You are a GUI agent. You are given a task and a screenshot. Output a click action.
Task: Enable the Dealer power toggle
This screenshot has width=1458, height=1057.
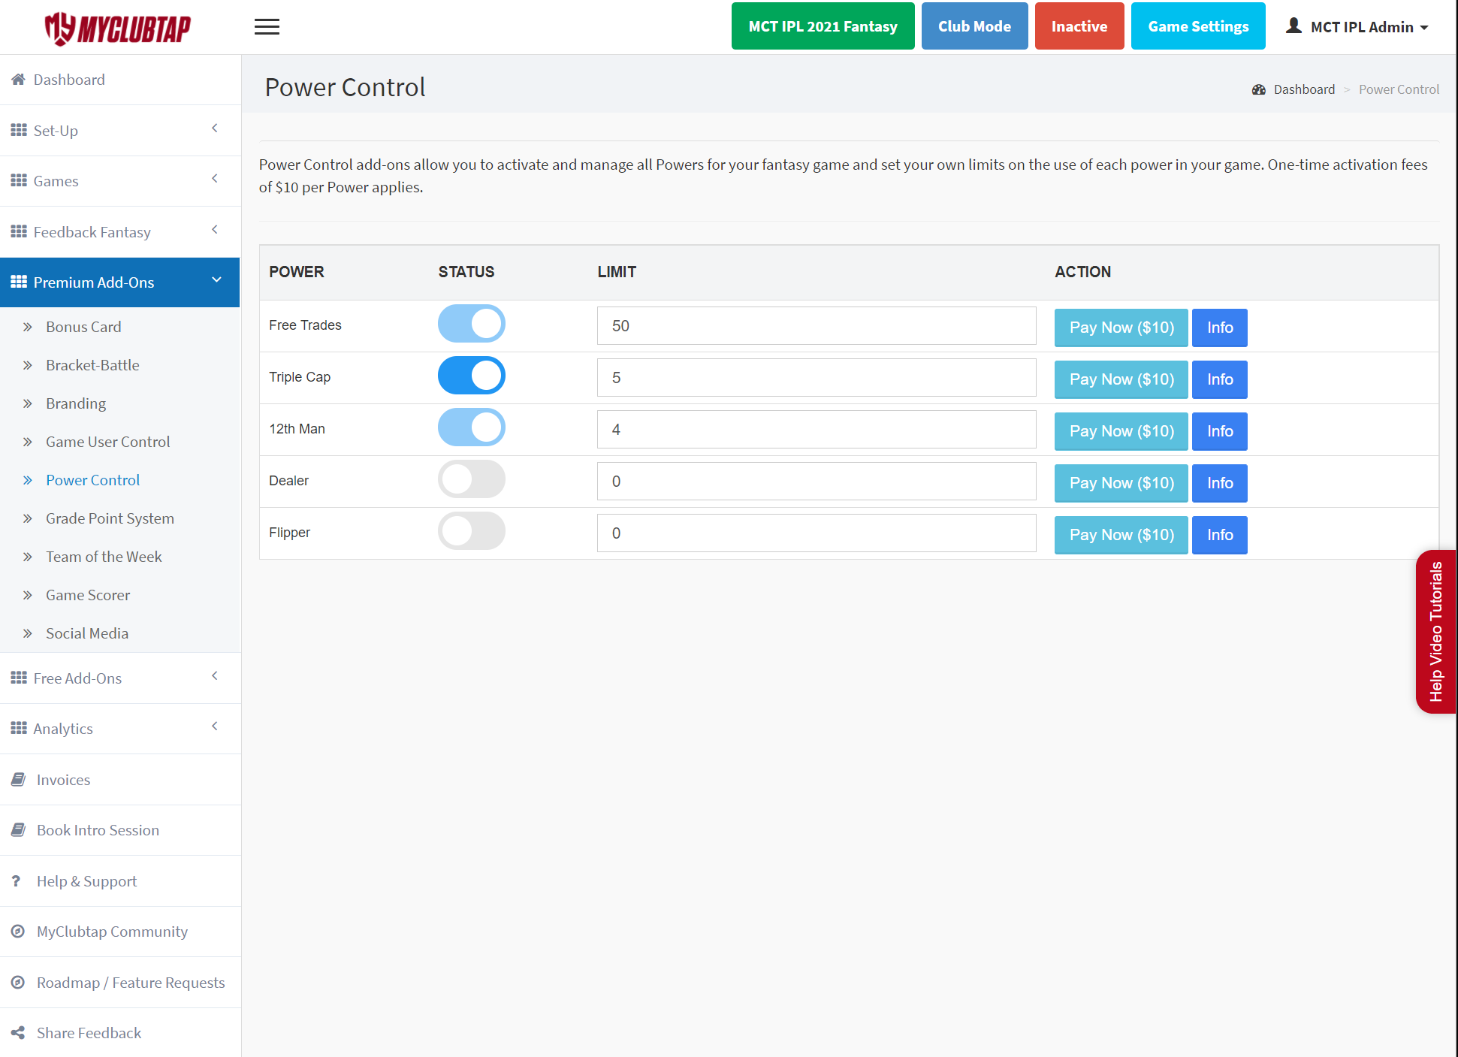coord(472,479)
